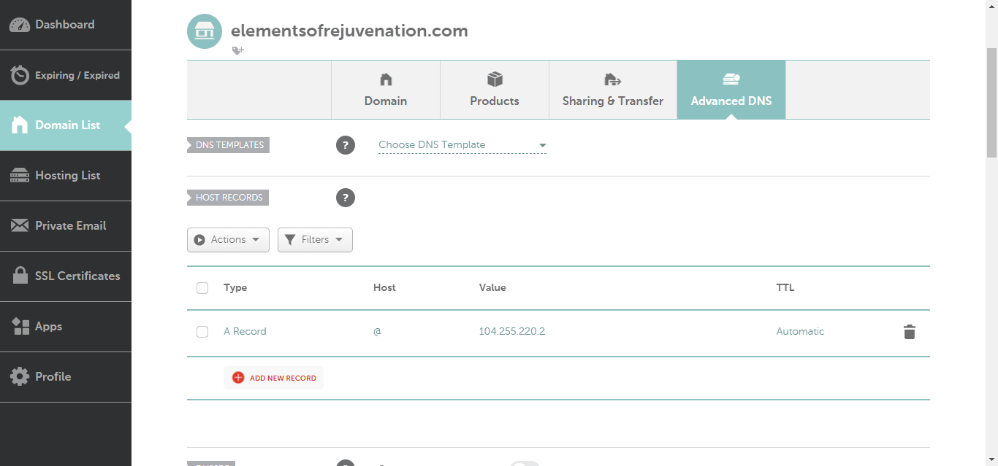998x466 pixels.
Task: Click the storefront icon beside the domain name
Action: (x=205, y=31)
